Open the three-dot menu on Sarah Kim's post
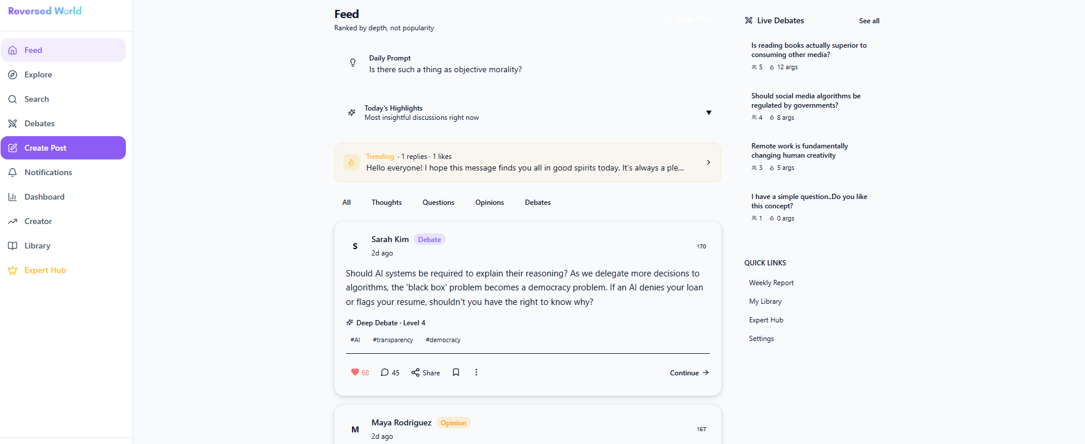 point(477,372)
